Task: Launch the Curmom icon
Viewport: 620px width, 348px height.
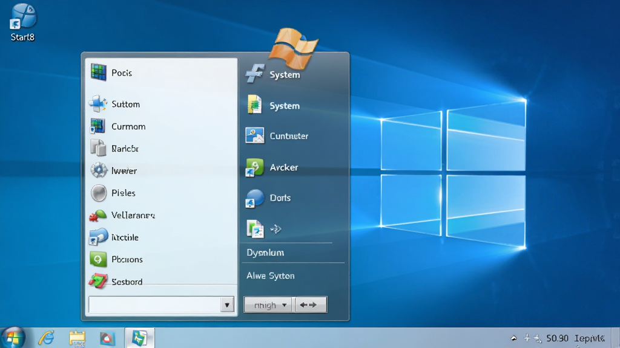Action: pos(97,126)
